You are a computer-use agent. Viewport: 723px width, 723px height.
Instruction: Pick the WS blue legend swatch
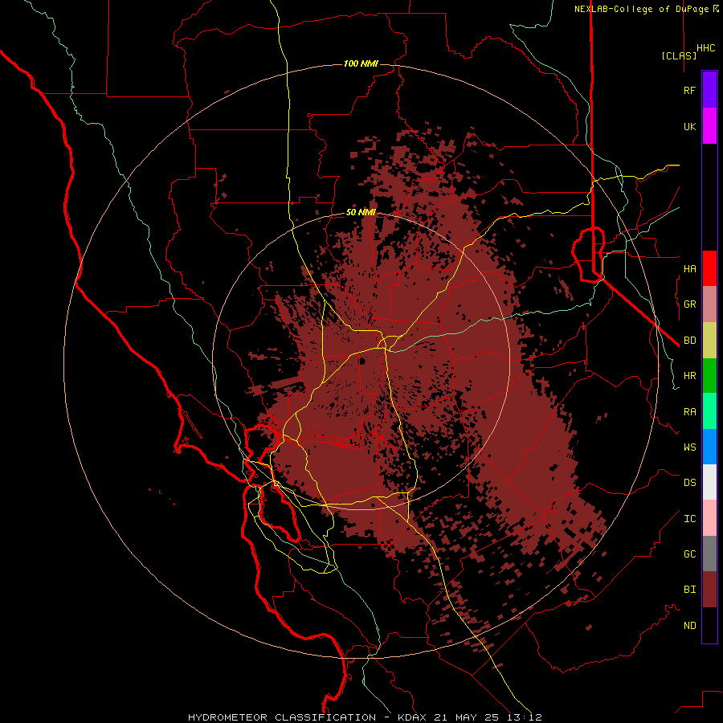tap(709, 447)
